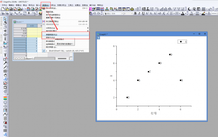The height and width of the screenshot is (137, 218).
Task: Select the Arrow drawing tool
Action: pos(5,63)
